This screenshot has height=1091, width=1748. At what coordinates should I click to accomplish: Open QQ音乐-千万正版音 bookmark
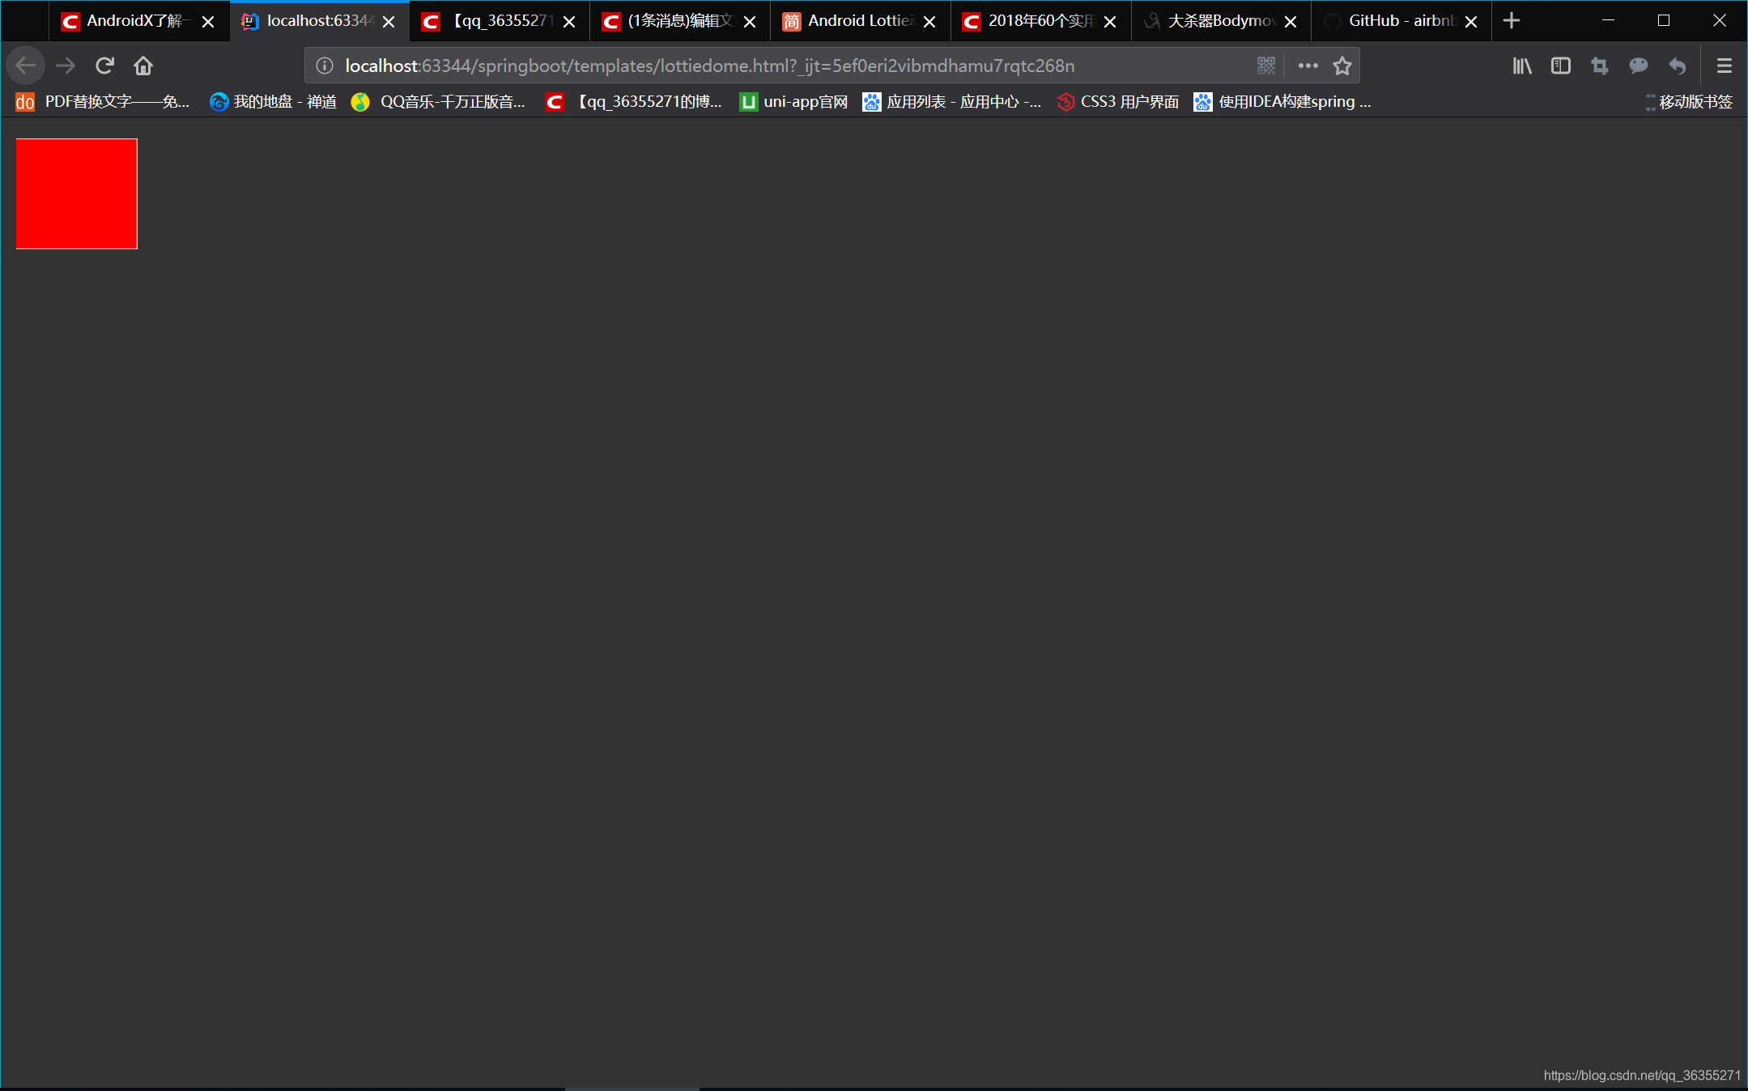click(438, 102)
